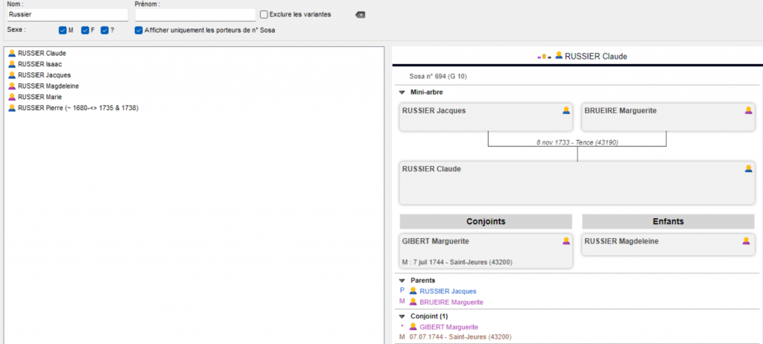Screen dimensions: 763x344
Task: Uncheck the F sex filter checkbox
Action: coord(84,31)
